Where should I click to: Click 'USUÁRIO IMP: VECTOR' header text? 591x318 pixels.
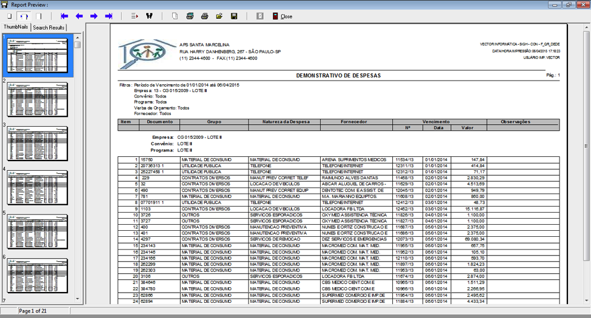[541, 58]
